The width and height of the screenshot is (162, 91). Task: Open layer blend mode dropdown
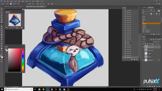(148, 42)
